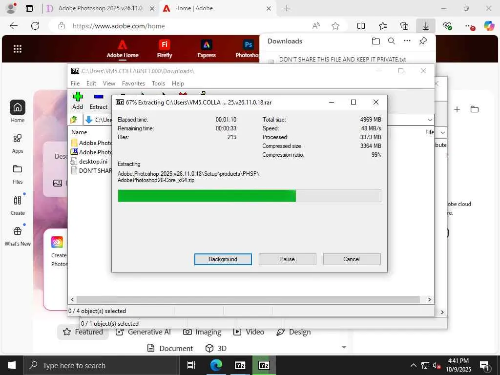This screenshot has width=500, height=375.
Task: Open Task View on the taskbar
Action: [x=191, y=365]
